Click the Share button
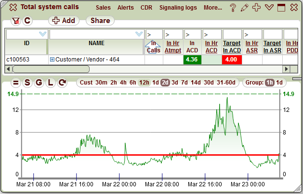Image resolution: width=303 pixels, height=194 pixels. click(100, 21)
